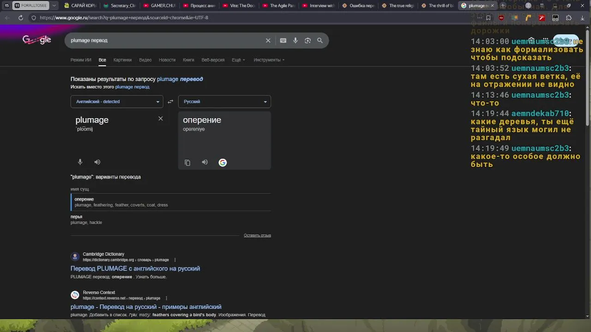Switch to Secretary_Cli browser tab
This screenshot has width=591, height=332.
[120, 6]
